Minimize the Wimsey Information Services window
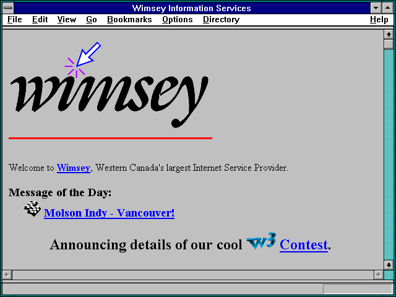 click(376, 8)
